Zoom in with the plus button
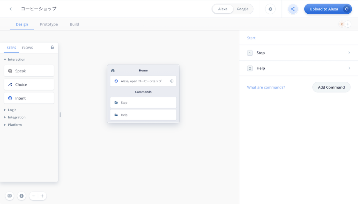Screen dimensions: 358x204 pyautogui.click(x=42, y=196)
